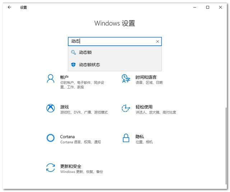Viewport: 230px width, 192px height.
Task: Click the vertical scrollbar on the right
Action: (x=226, y=146)
